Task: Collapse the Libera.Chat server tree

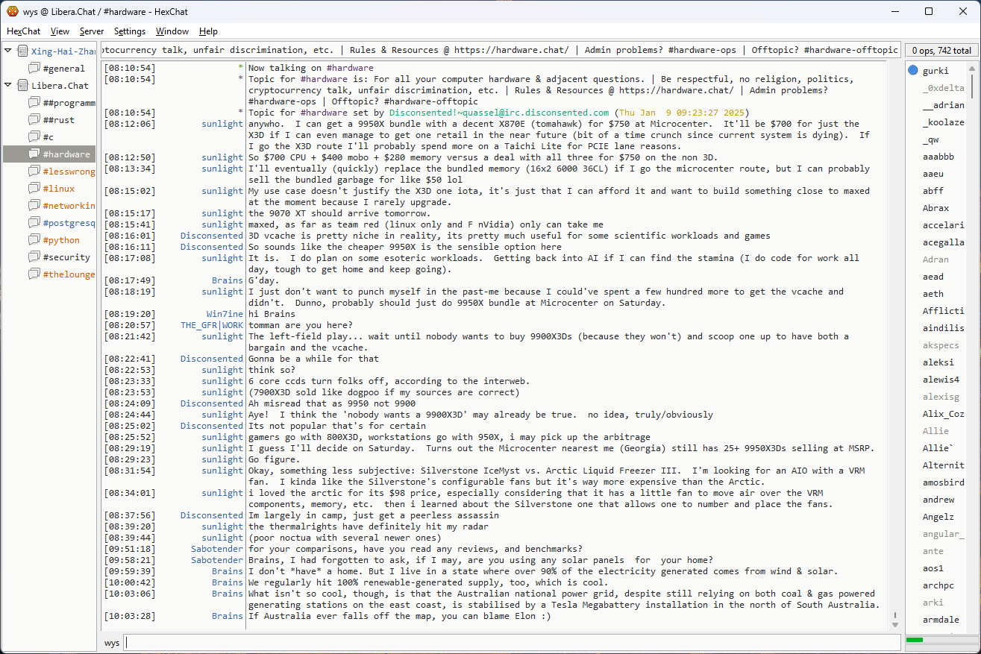Action: tap(8, 86)
